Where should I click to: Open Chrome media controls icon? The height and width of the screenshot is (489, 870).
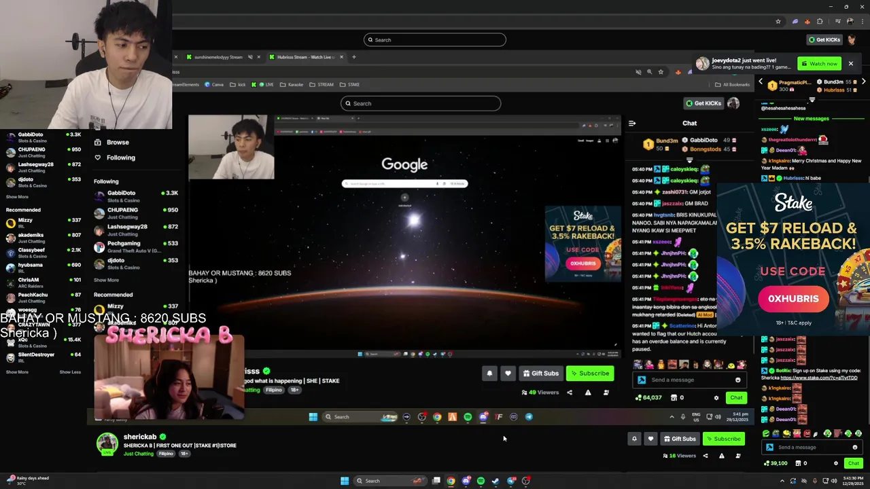click(837, 21)
